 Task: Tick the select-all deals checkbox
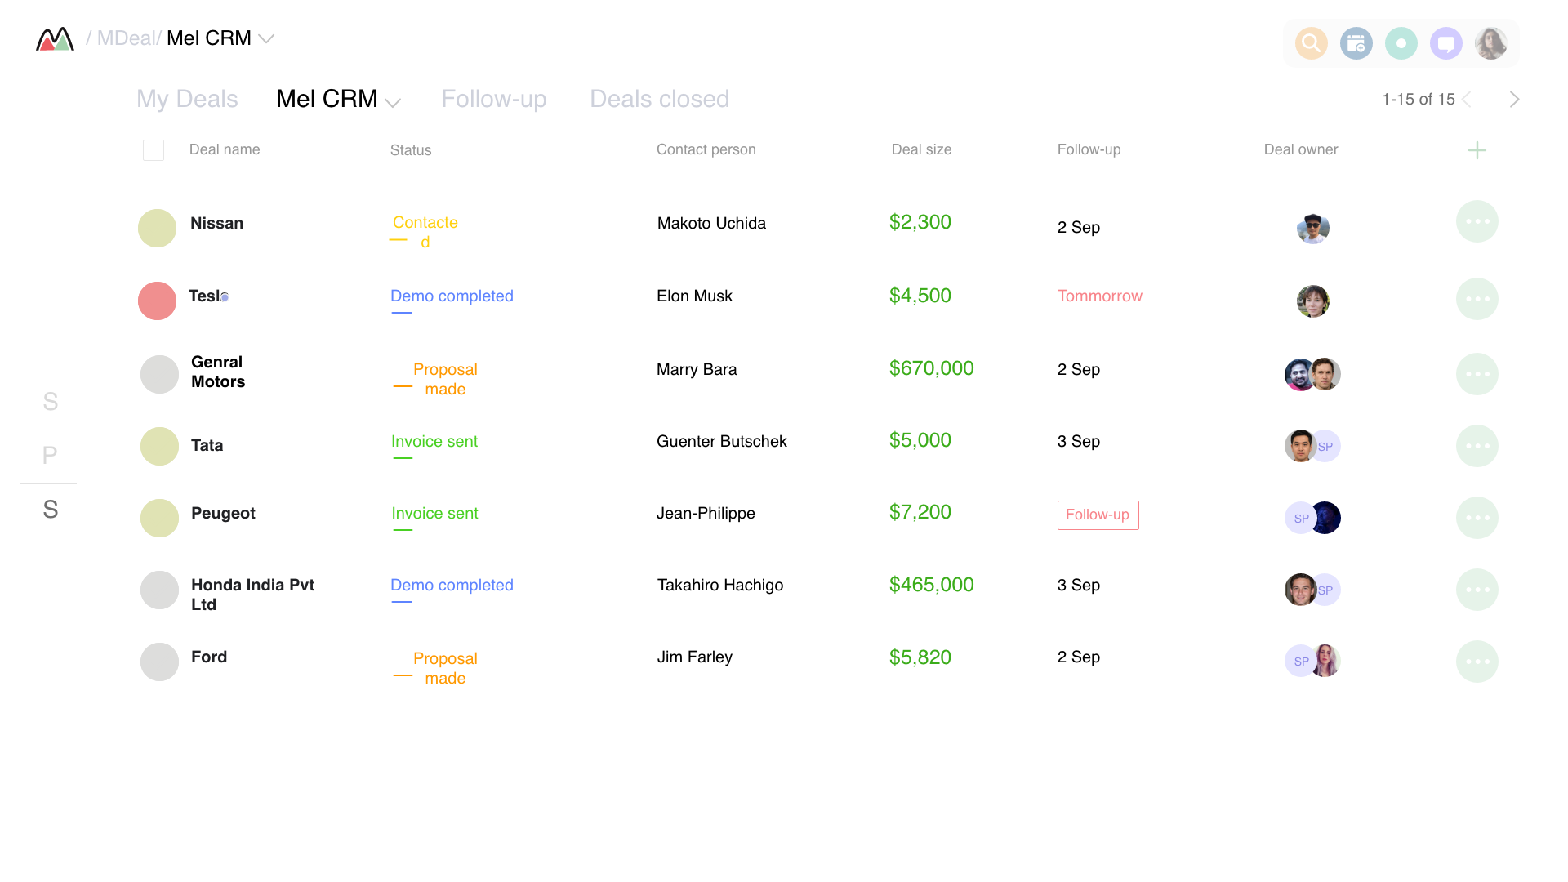pos(154,150)
